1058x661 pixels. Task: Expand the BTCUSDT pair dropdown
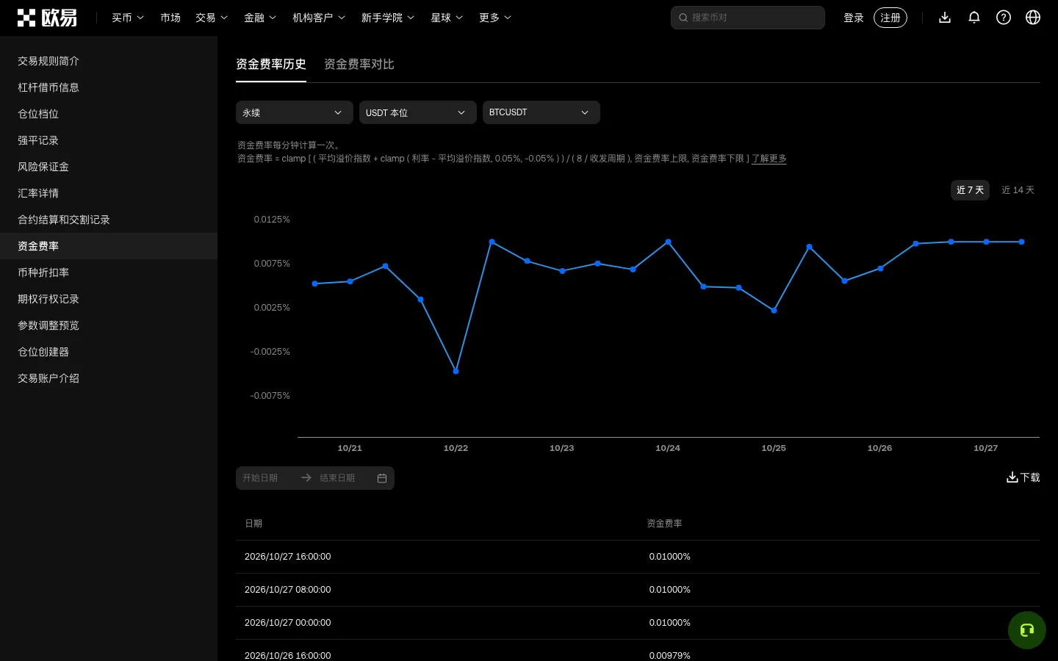pyautogui.click(x=541, y=112)
